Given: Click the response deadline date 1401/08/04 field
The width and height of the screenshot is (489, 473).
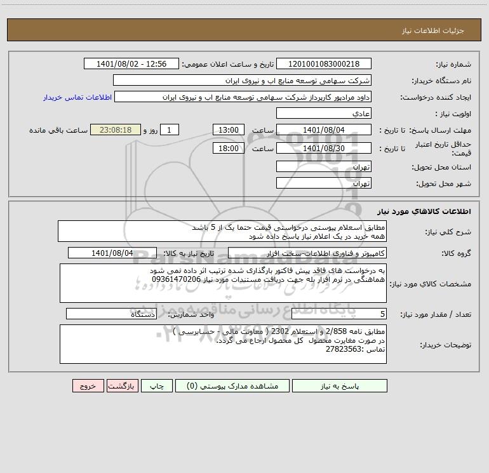Looking at the screenshot, I should (324, 130).
